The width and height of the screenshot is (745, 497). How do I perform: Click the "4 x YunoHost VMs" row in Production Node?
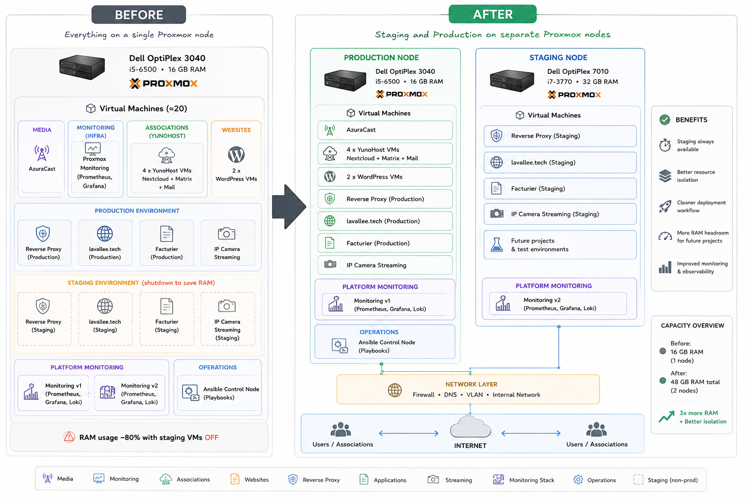(385, 154)
